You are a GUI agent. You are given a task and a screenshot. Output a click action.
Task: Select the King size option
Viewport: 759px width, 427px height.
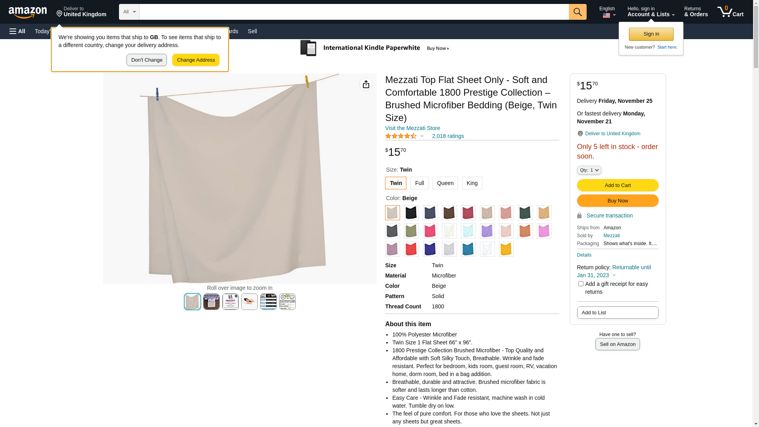(x=472, y=183)
